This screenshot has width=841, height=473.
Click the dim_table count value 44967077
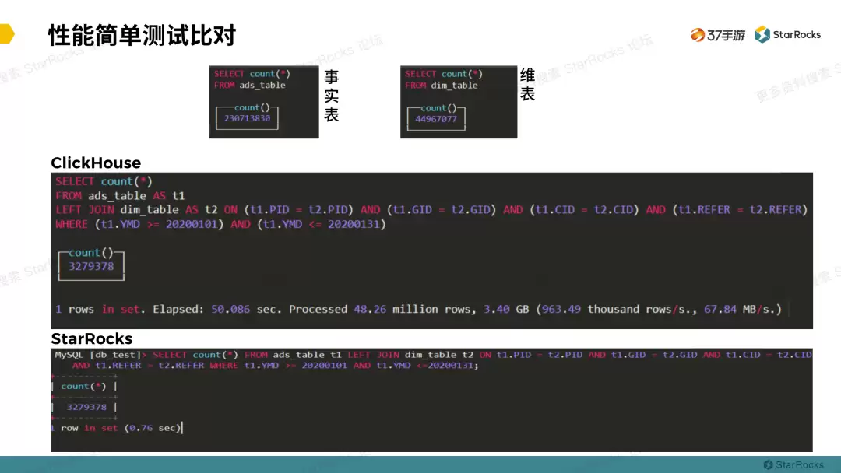[436, 119]
